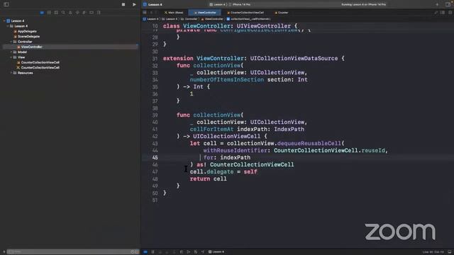Go forward in editor history

[x=156, y=13]
